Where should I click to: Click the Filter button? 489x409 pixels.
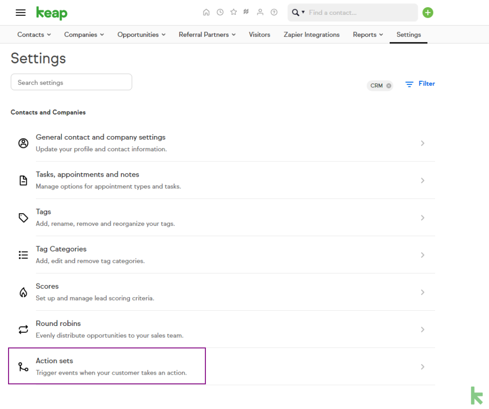coord(420,84)
